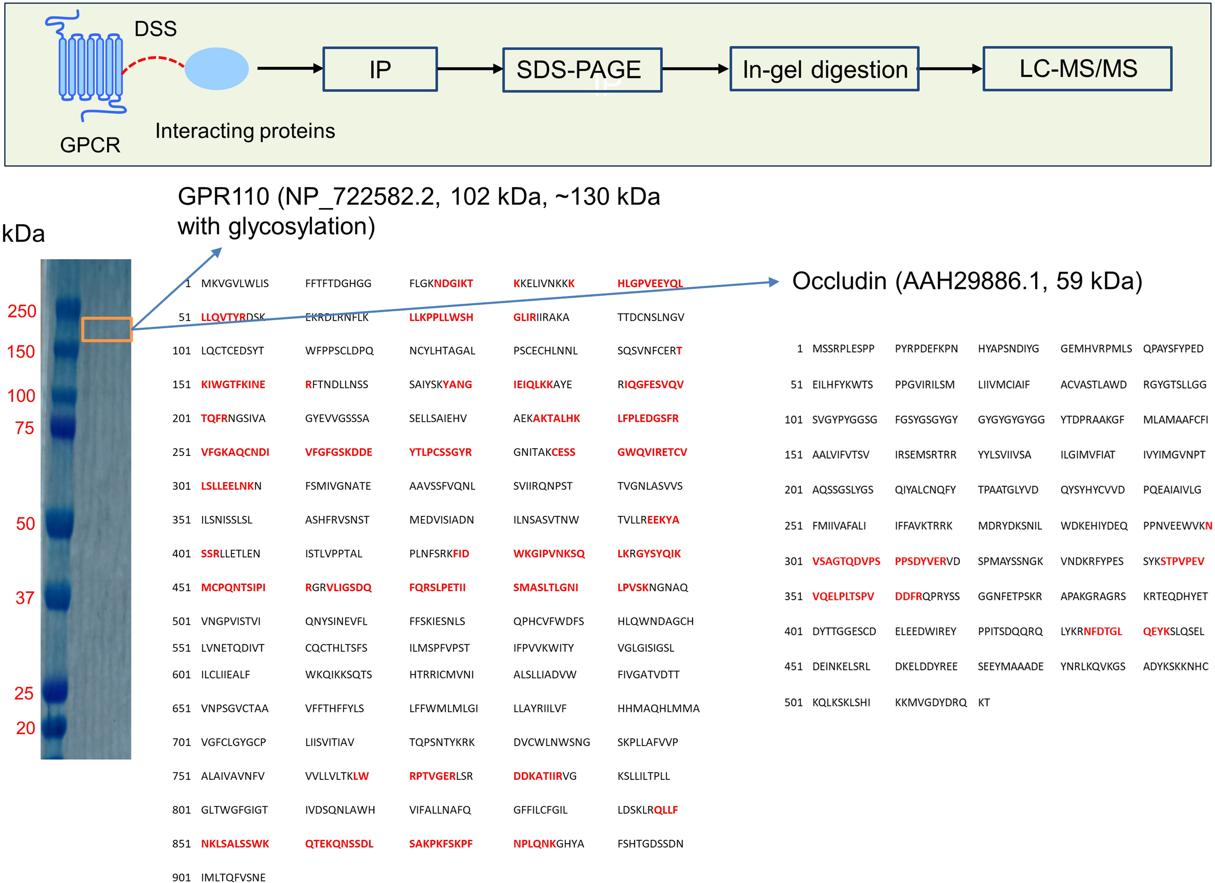
Task: Click the LC-MS/MS box
Action: pos(1077,68)
